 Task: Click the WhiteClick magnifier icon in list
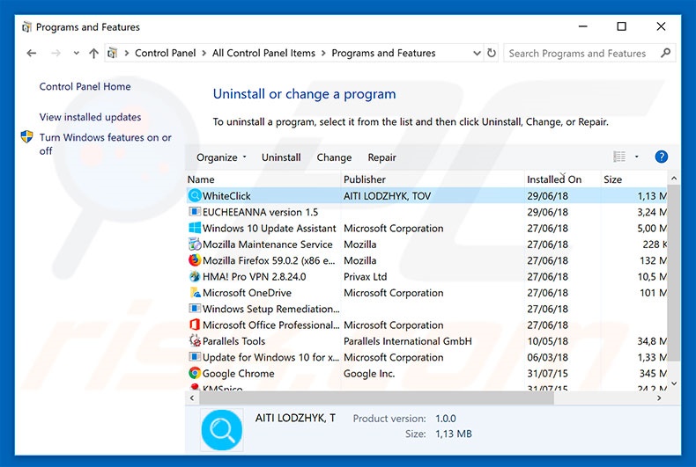(x=195, y=196)
